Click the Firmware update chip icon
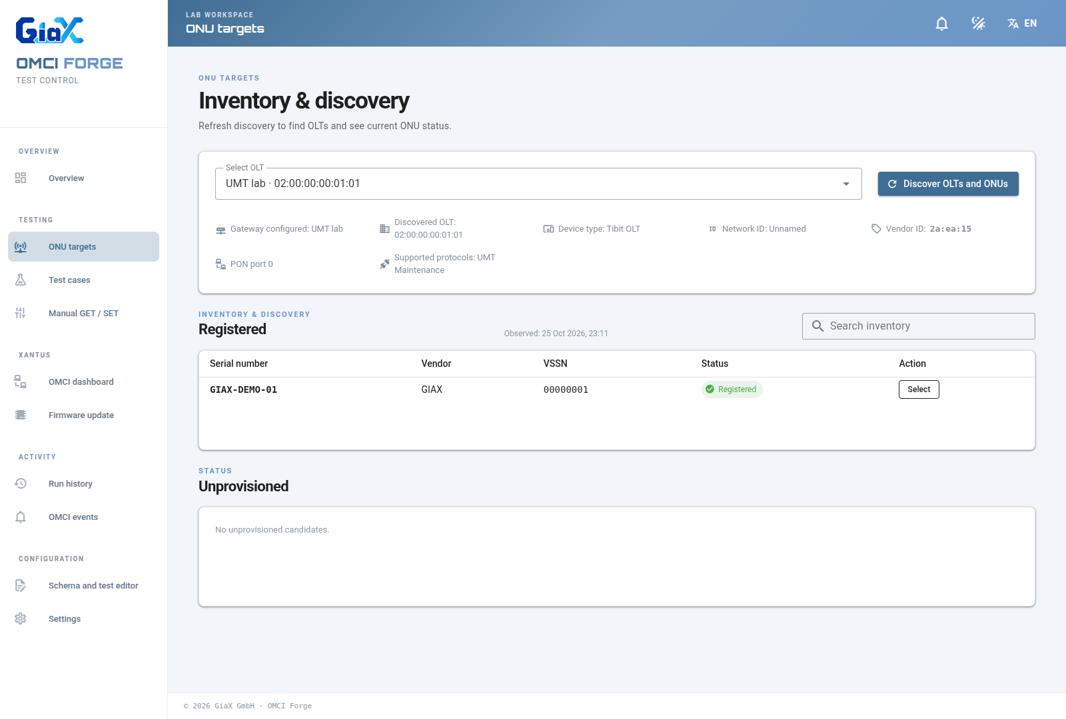 [x=21, y=415]
